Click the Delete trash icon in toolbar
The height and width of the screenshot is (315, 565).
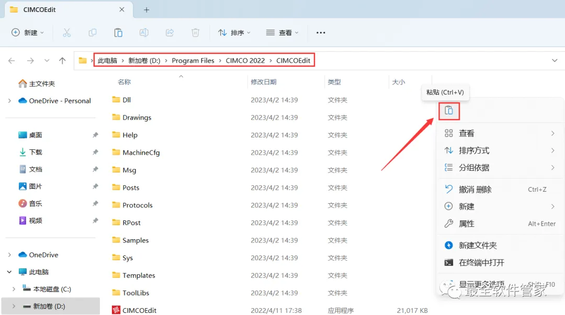pos(195,33)
